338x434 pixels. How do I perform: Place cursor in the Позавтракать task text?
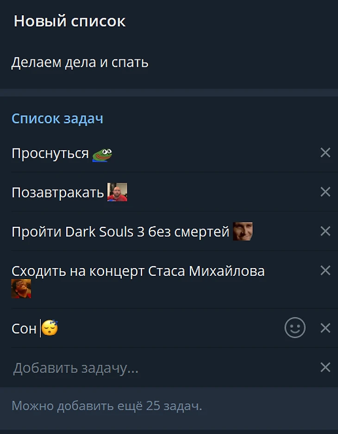pyautogui.click(x=57, y=192)
